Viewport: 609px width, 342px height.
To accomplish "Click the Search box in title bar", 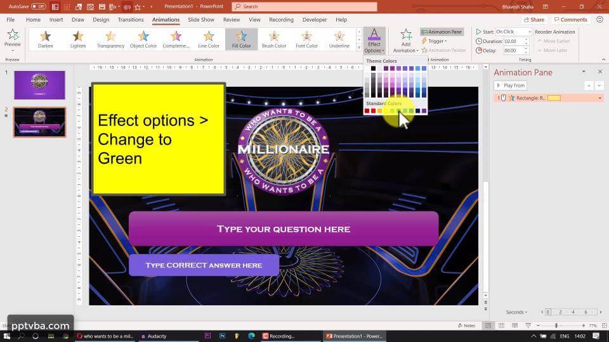I will pyautogui.click(x=304, y=6).
